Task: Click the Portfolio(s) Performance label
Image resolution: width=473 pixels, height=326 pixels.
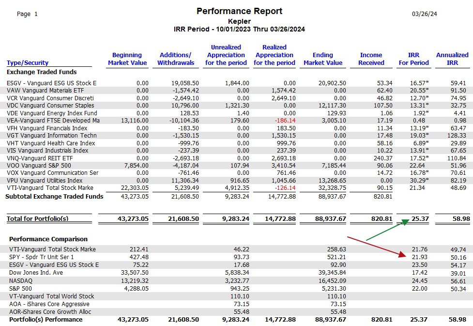Action: [46, 320]
